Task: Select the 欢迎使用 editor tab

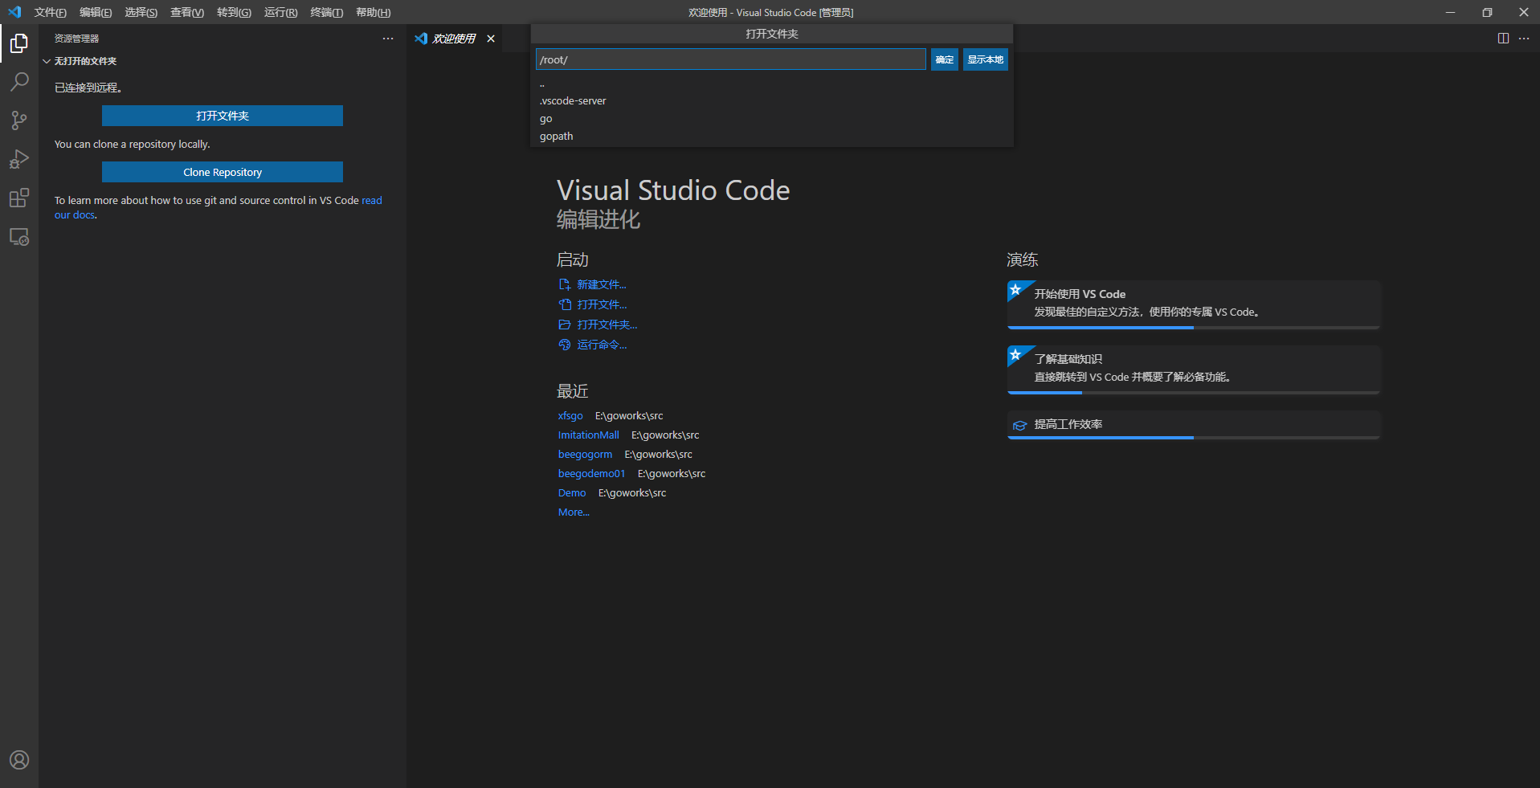Action: coord(454,39)
